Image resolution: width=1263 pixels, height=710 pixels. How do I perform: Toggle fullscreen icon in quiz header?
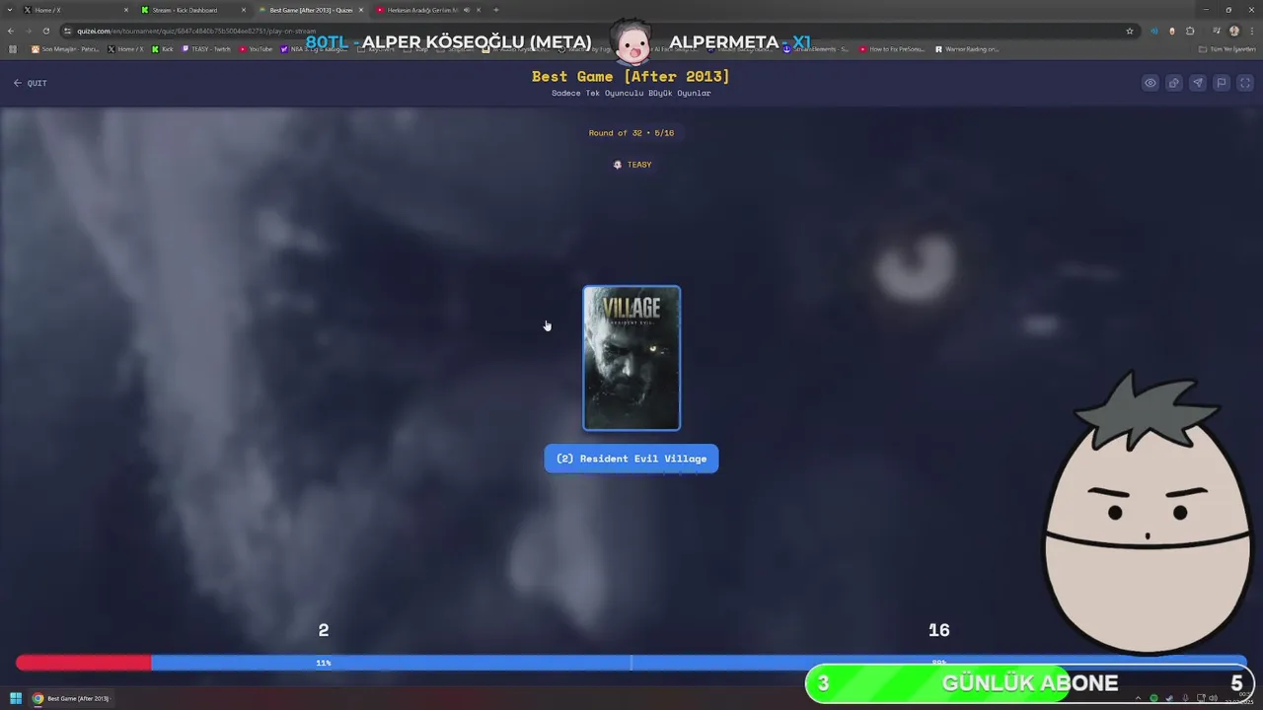point(1244,83)
